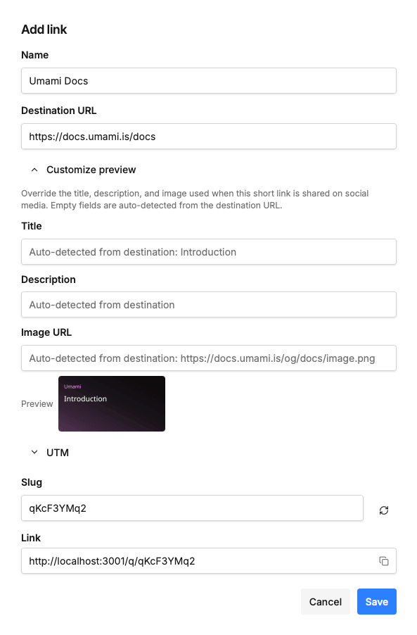Focus the Name field containing Umami Docs
417x635 pixels.
(209, 80)
